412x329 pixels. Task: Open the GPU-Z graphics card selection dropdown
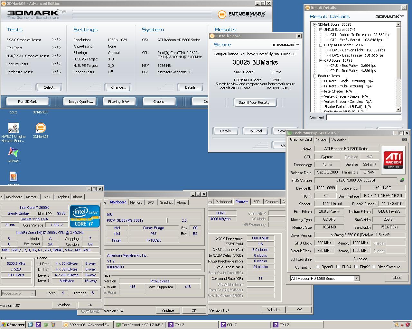pos(357,279)
